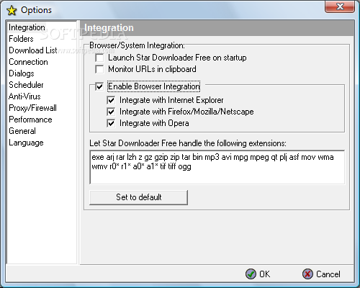360x288 pixels.
Task: Click the red X Cancel icon
Action: click(x=307, y=274)
